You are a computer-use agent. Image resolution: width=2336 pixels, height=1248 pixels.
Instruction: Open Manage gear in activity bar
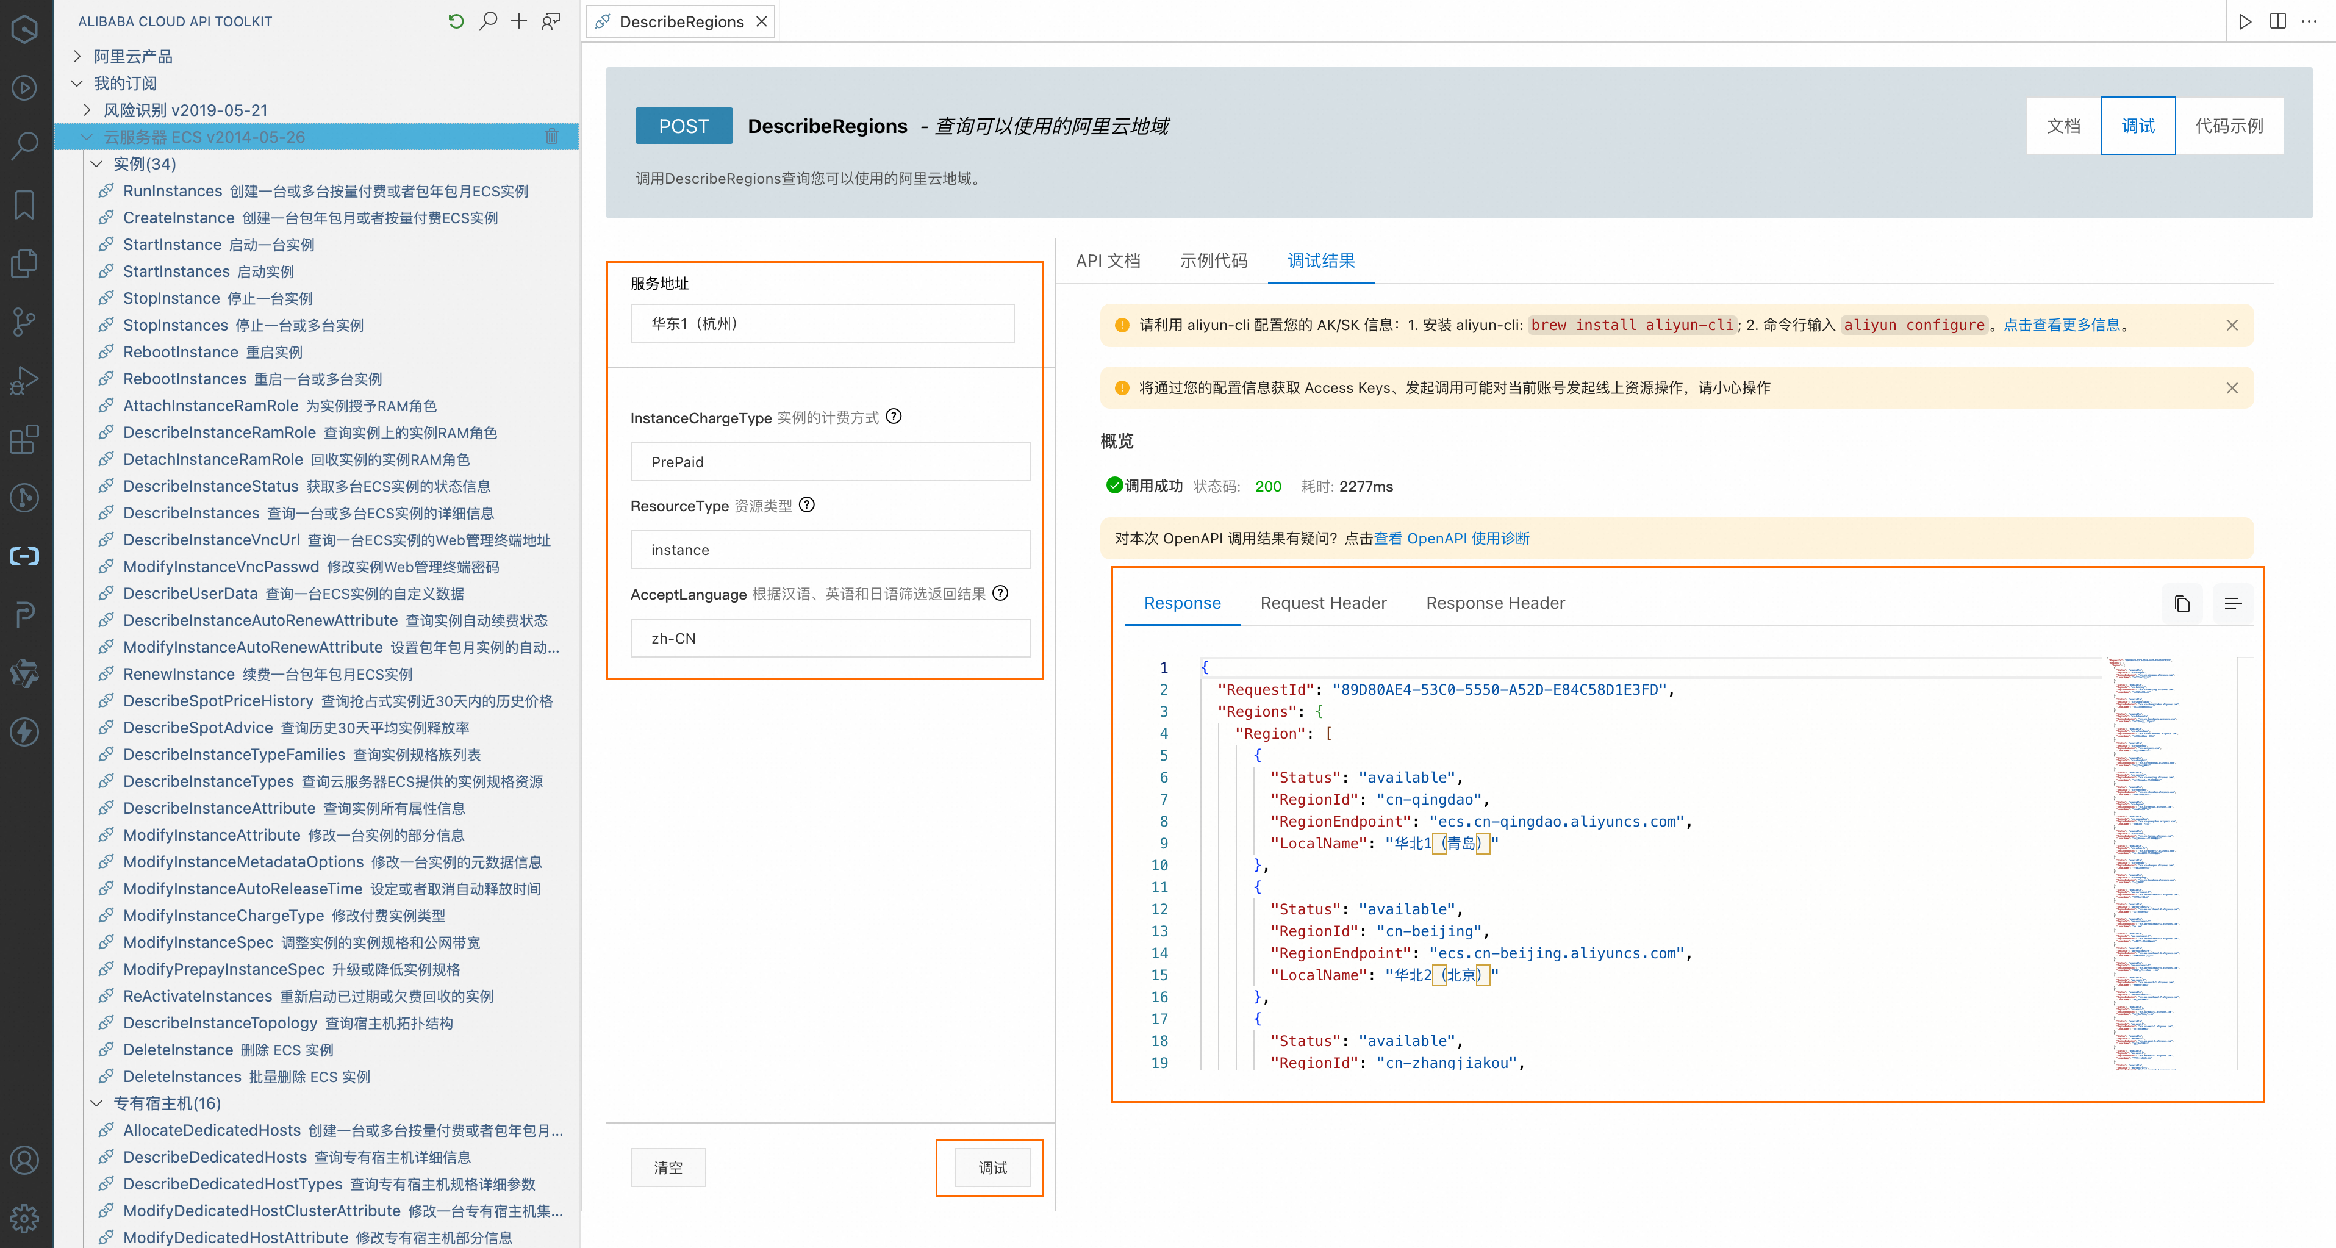pos(24,1218)
